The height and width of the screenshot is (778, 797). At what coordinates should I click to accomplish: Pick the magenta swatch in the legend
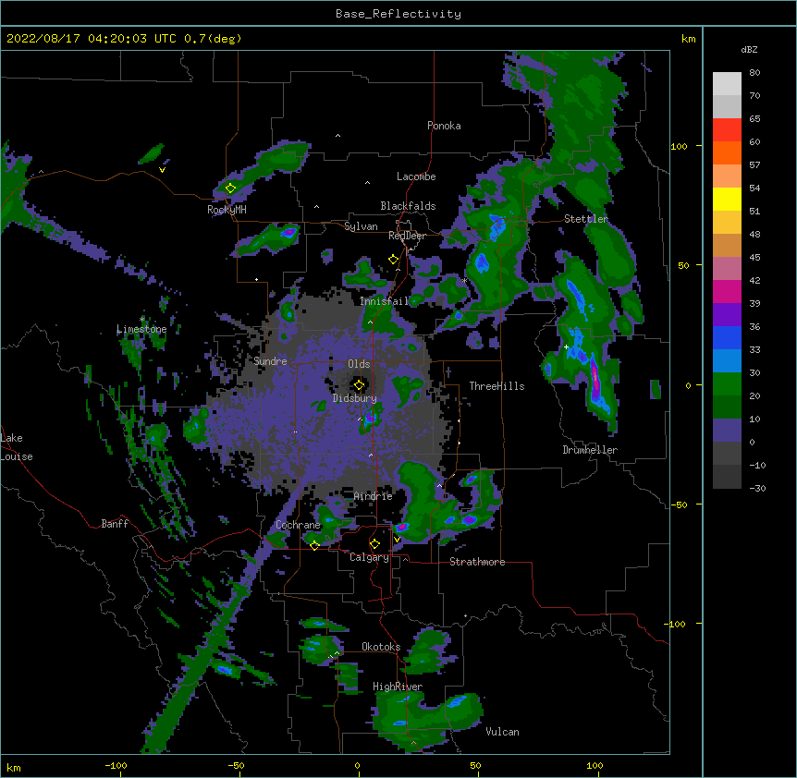[x=727, y=291]
